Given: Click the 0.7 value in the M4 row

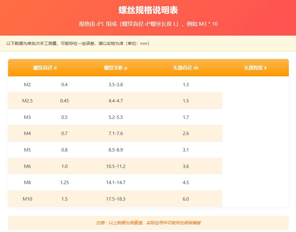Looking at the screenshot, I should (65, 134).
